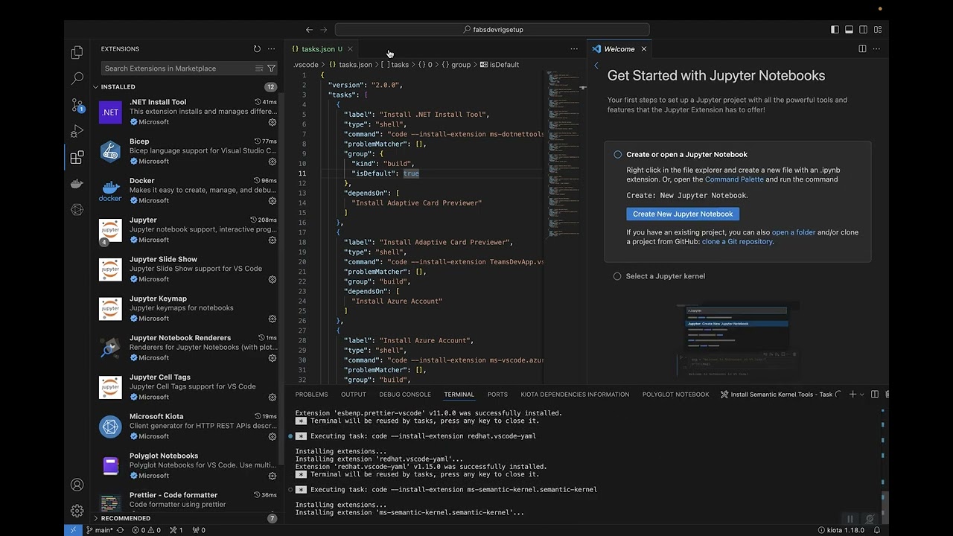Add new terminal with plus icon

(x=852, y=395)
